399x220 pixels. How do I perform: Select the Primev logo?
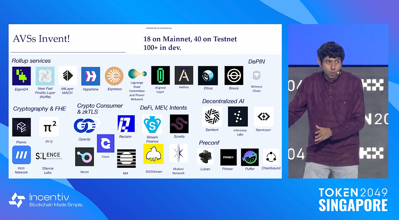229,157
